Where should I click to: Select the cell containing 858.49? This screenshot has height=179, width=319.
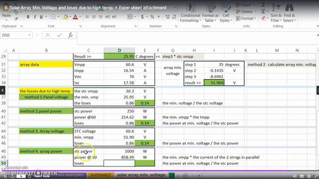(119, 157)
